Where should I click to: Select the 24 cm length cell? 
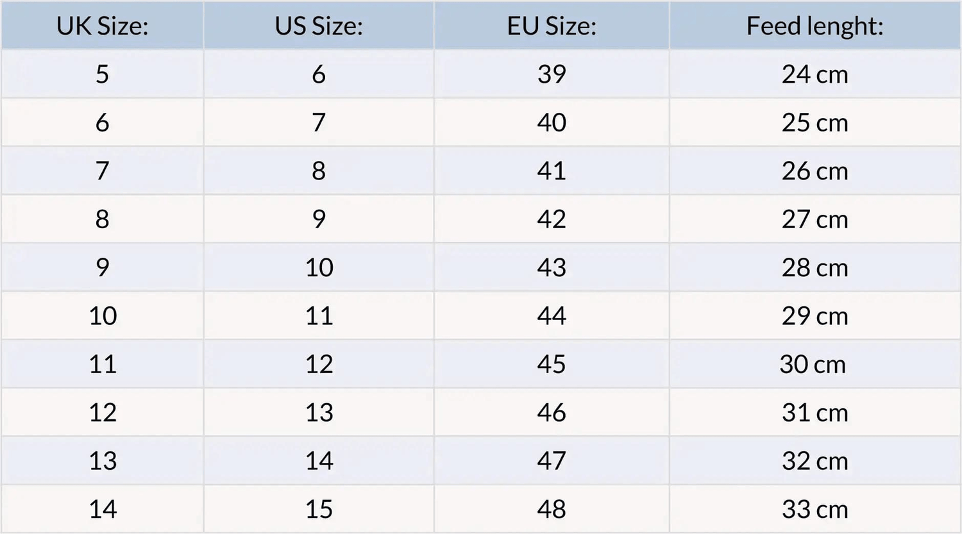coord(814,74)
